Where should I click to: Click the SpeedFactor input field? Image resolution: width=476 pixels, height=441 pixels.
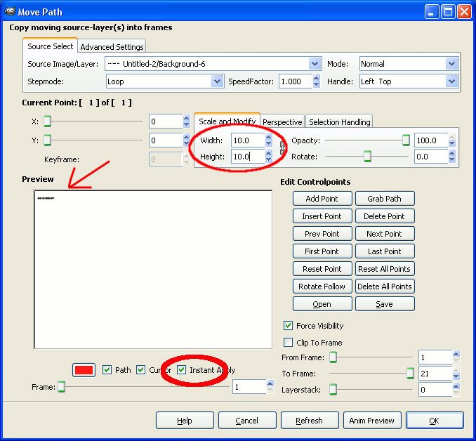click(x=296, y=81)
